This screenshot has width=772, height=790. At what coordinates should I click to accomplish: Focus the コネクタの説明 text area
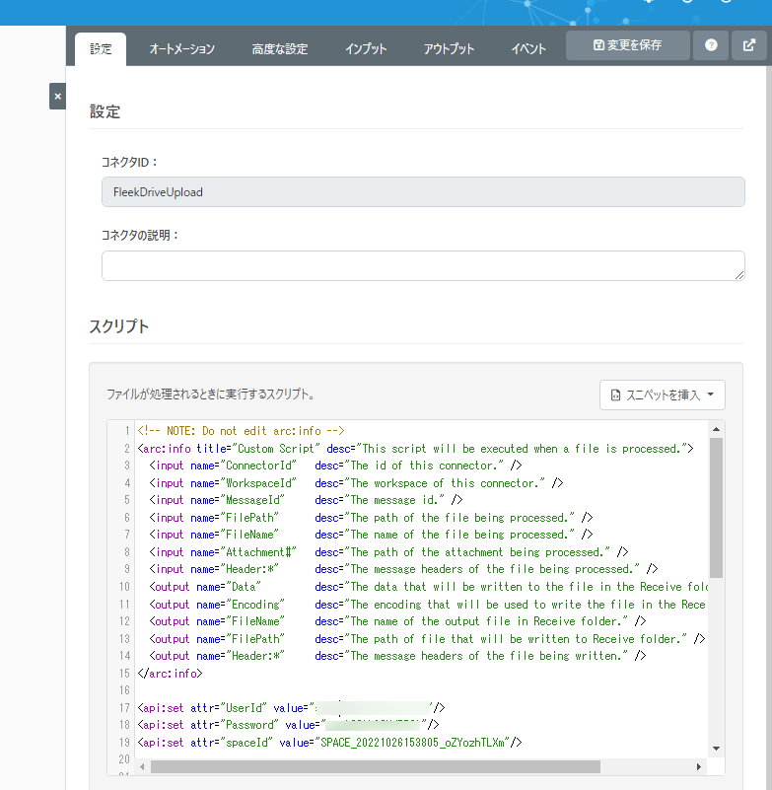tap(423, 265)
